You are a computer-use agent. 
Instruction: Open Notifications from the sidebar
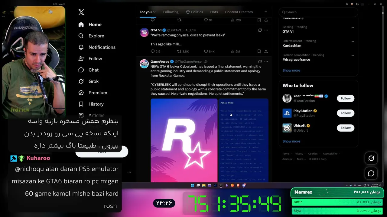(97, 47)
